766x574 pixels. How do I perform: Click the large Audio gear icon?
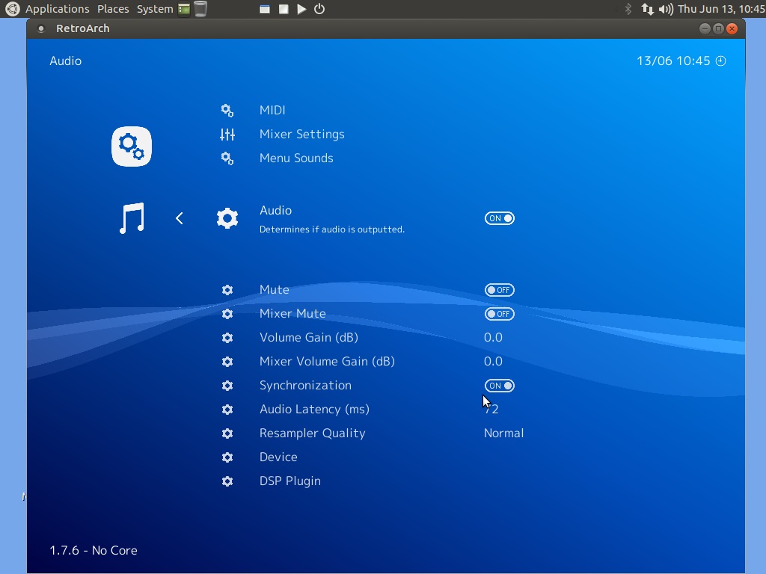(227, 218)
